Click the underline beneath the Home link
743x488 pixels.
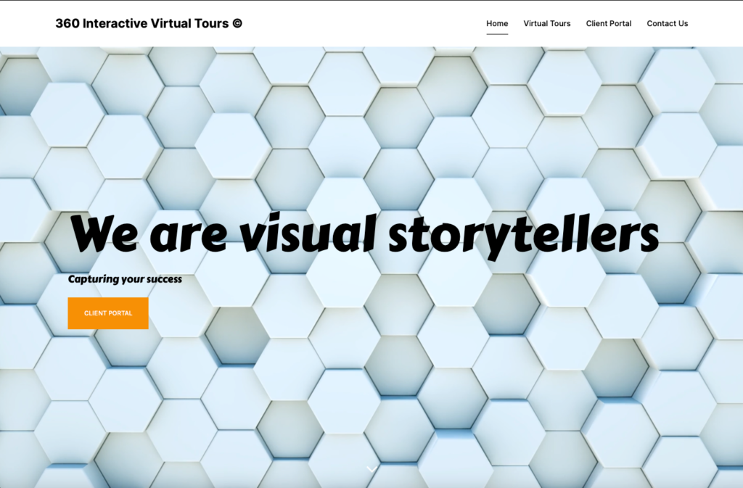click(x=497, y=34)
